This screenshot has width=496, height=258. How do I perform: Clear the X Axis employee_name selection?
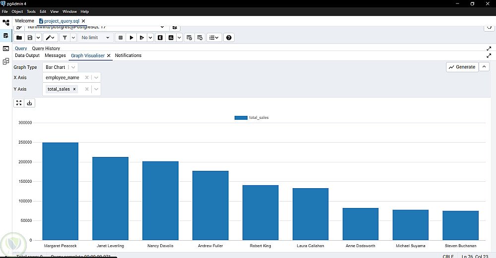coord(87,77)
